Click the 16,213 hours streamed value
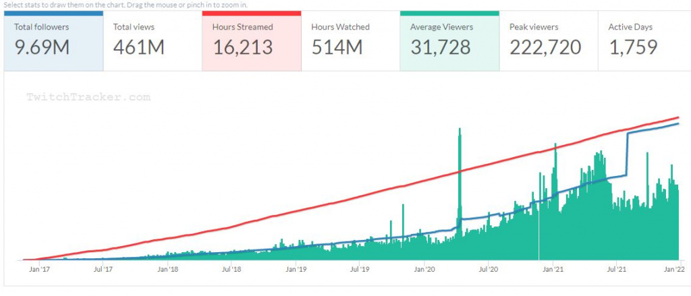Screen dimensions: 691x296 click(x=243, y=48)
